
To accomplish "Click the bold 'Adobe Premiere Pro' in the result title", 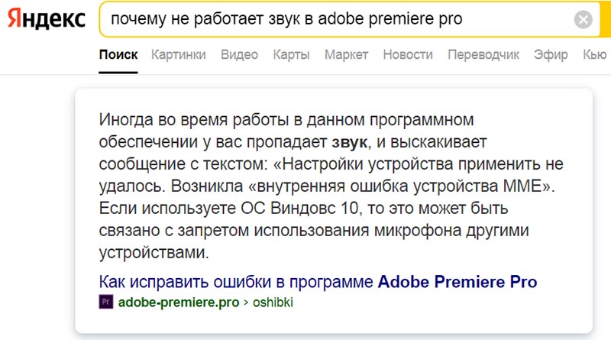I will 457,281.
